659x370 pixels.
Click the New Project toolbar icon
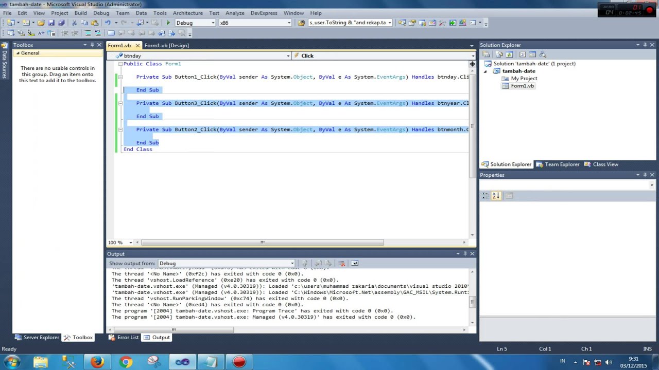11,23
